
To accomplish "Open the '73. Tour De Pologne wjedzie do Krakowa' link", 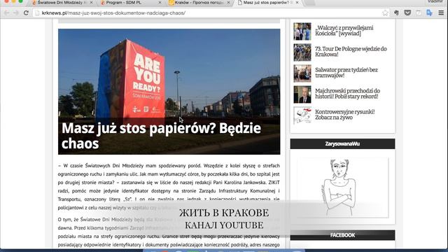I will coord(351,52).
